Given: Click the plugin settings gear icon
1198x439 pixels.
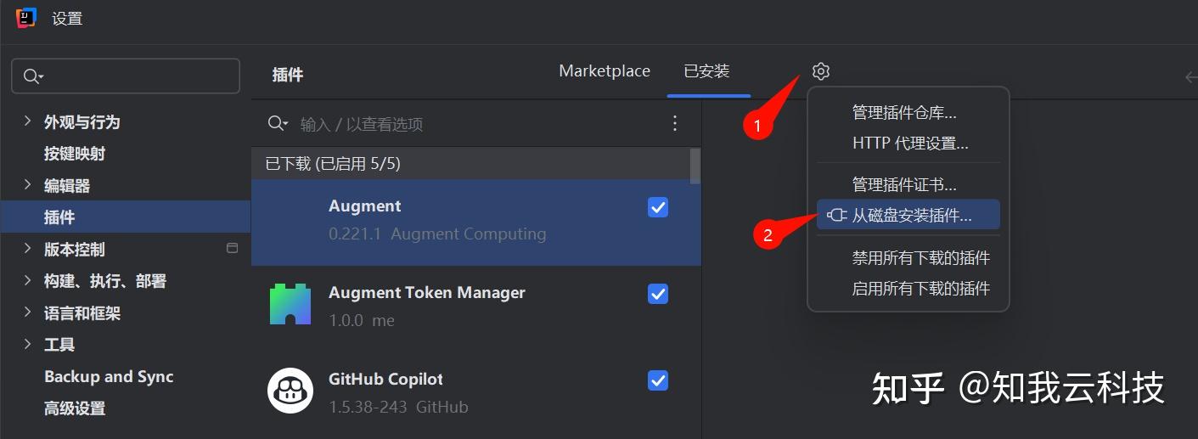Looking at the screenshot, I should tap(820, 71).
